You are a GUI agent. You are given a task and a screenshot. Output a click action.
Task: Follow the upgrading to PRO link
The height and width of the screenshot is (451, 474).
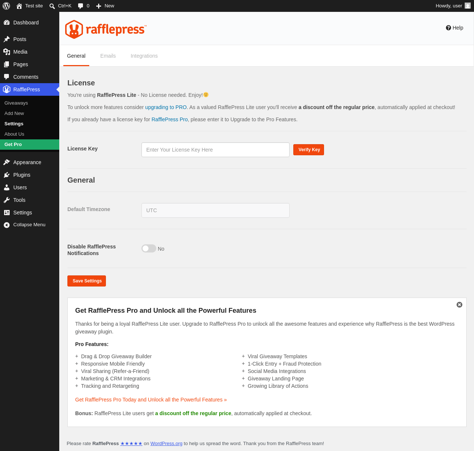[x=166, y=107]
